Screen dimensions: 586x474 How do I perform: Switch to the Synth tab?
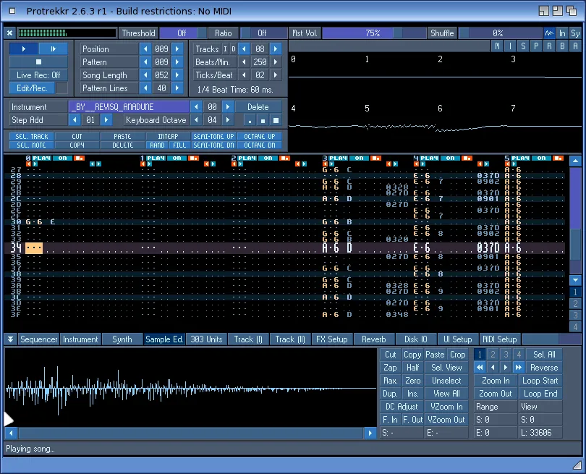[x=122, y=339]
